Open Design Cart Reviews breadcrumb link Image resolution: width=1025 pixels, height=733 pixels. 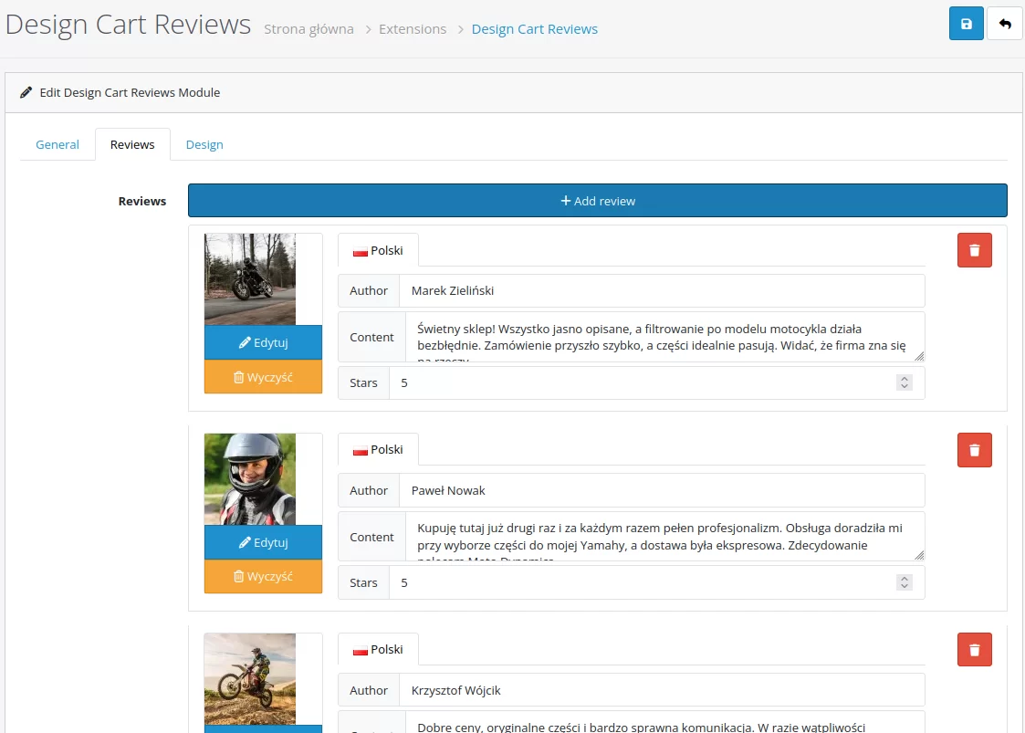(x=535, y=29)
